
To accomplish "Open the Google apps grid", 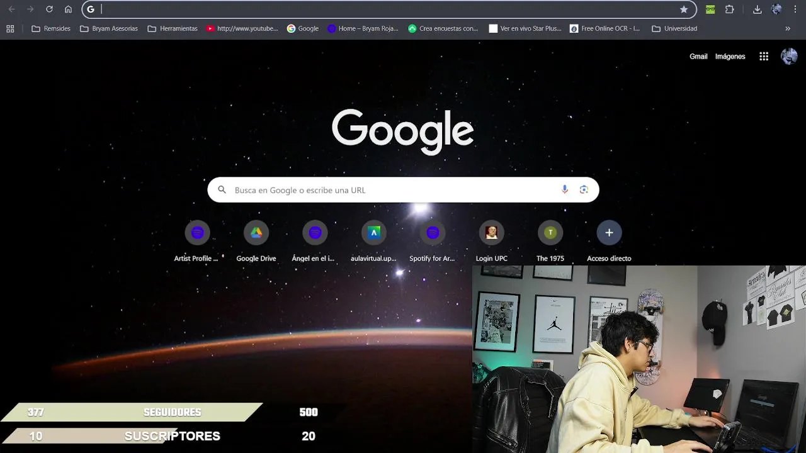I will [x=764, y=57].
